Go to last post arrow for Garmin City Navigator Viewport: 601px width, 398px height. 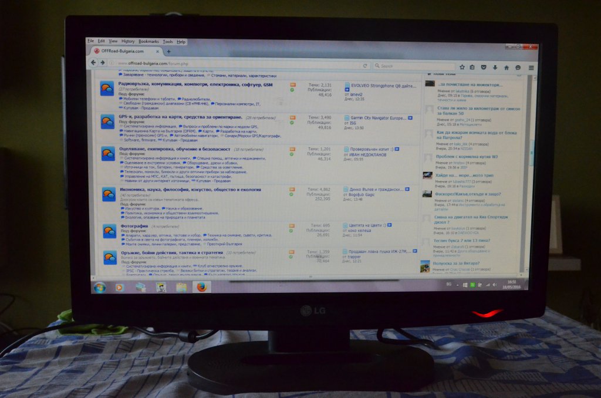410,118
